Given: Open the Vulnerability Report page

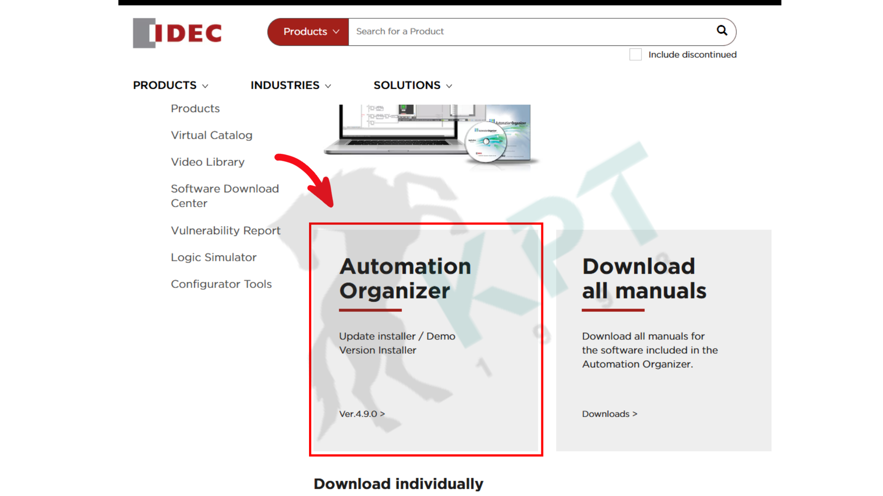Looking at the screenshot, I should point(225,231).
